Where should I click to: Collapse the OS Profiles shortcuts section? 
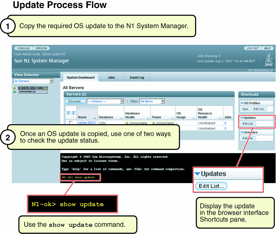coord(242,103)
